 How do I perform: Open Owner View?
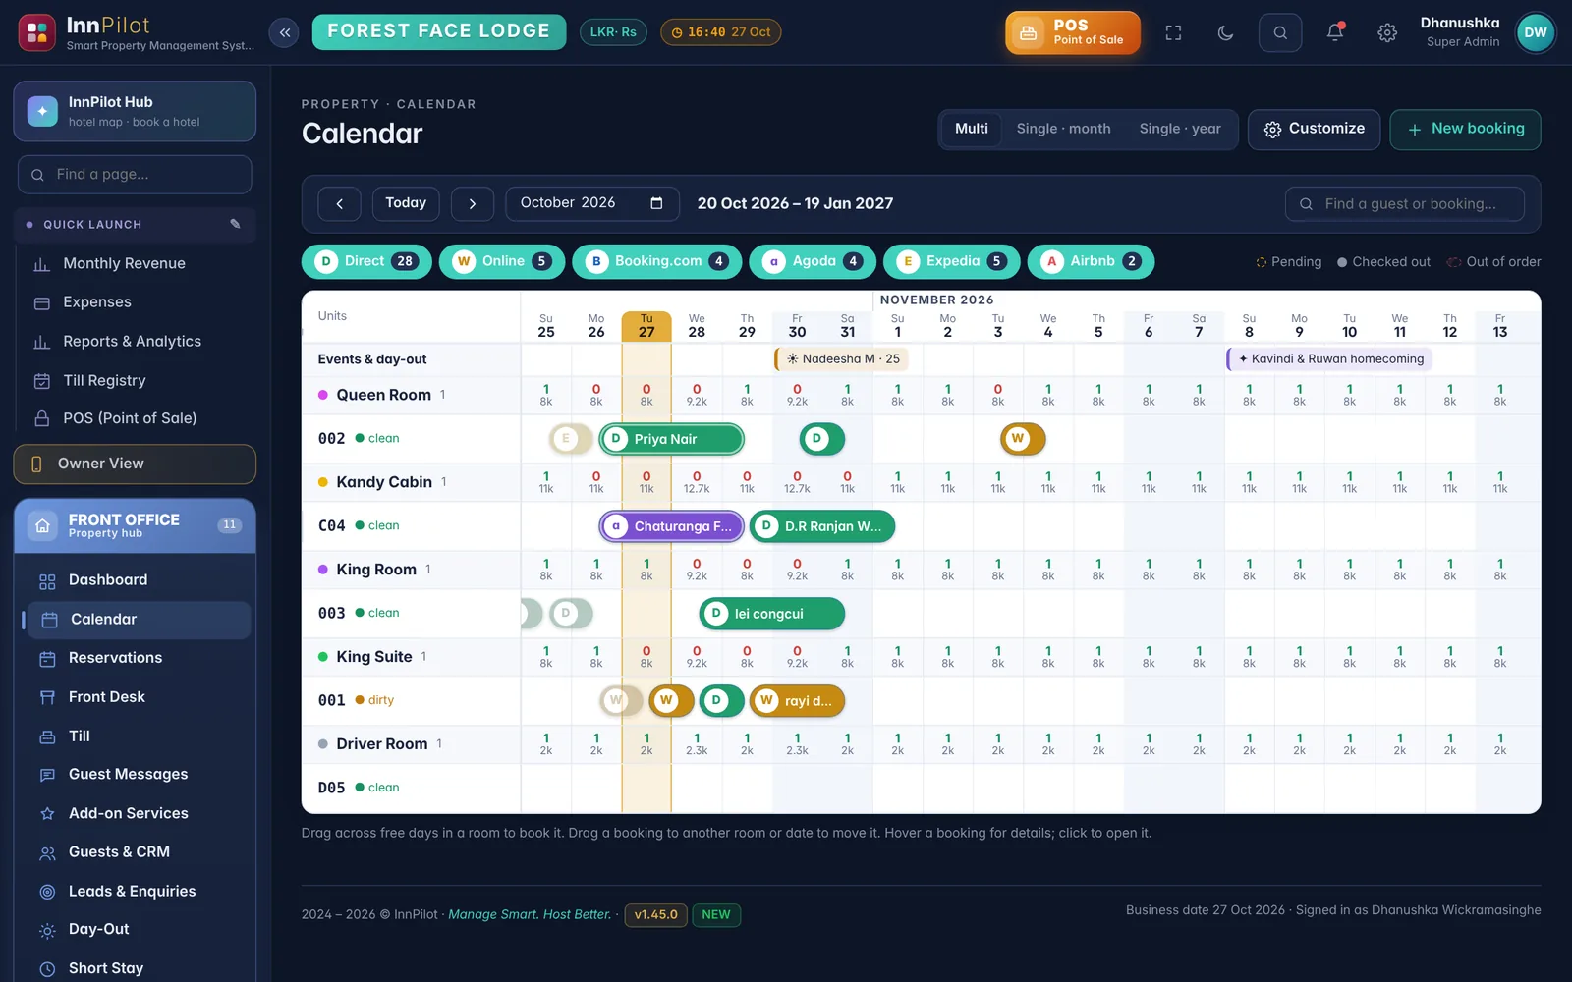click(135, 464)
